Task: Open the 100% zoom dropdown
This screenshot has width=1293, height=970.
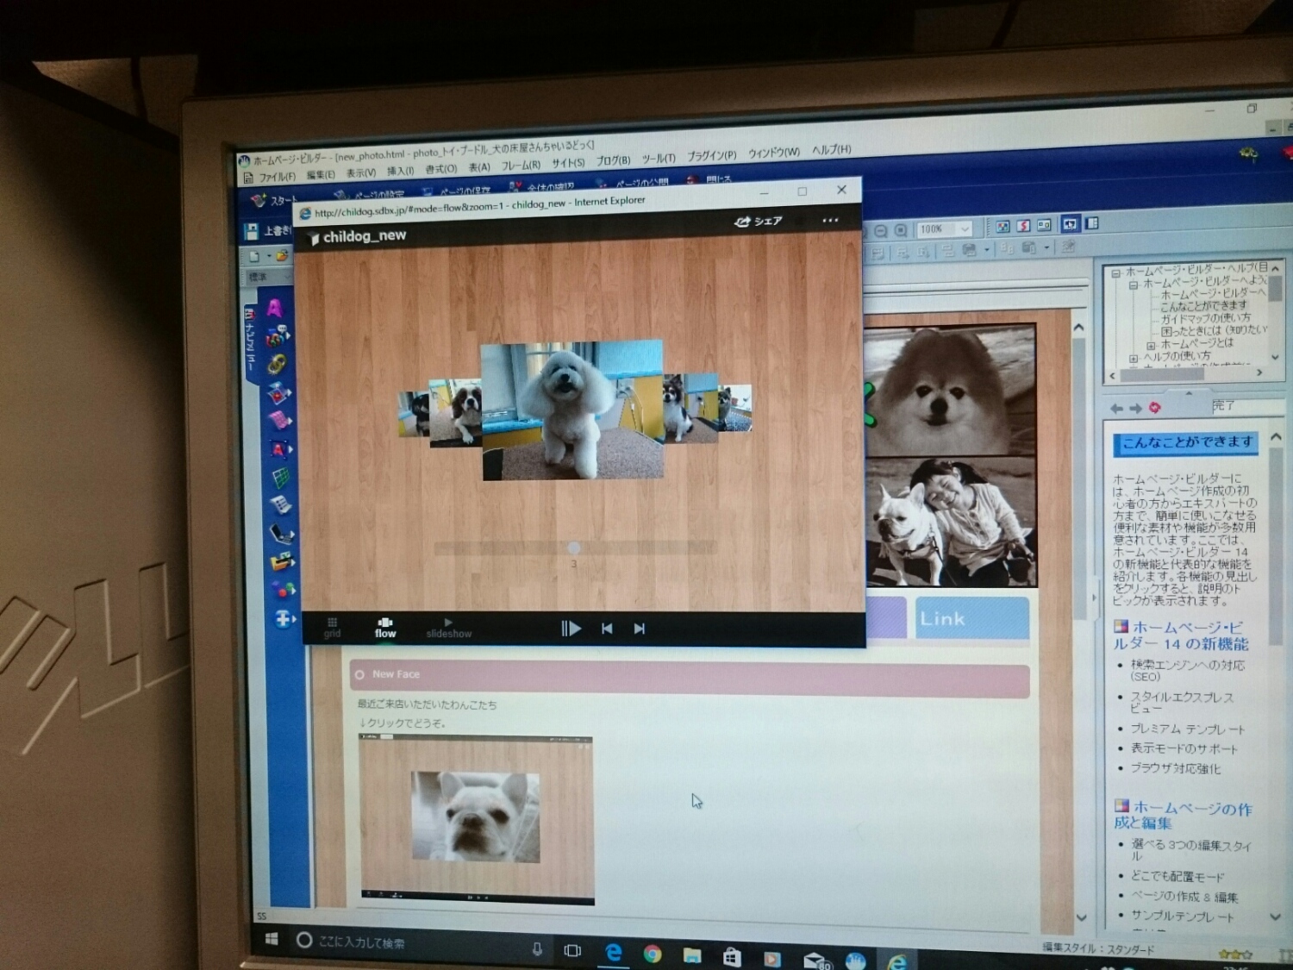Action: [x=965, y=228]
